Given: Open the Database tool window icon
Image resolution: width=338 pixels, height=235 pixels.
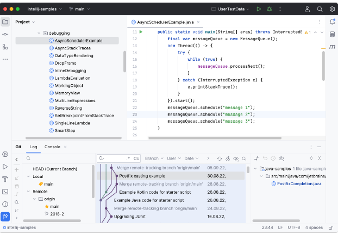Looking at the screenshot, I should click(x=332, y=34).
